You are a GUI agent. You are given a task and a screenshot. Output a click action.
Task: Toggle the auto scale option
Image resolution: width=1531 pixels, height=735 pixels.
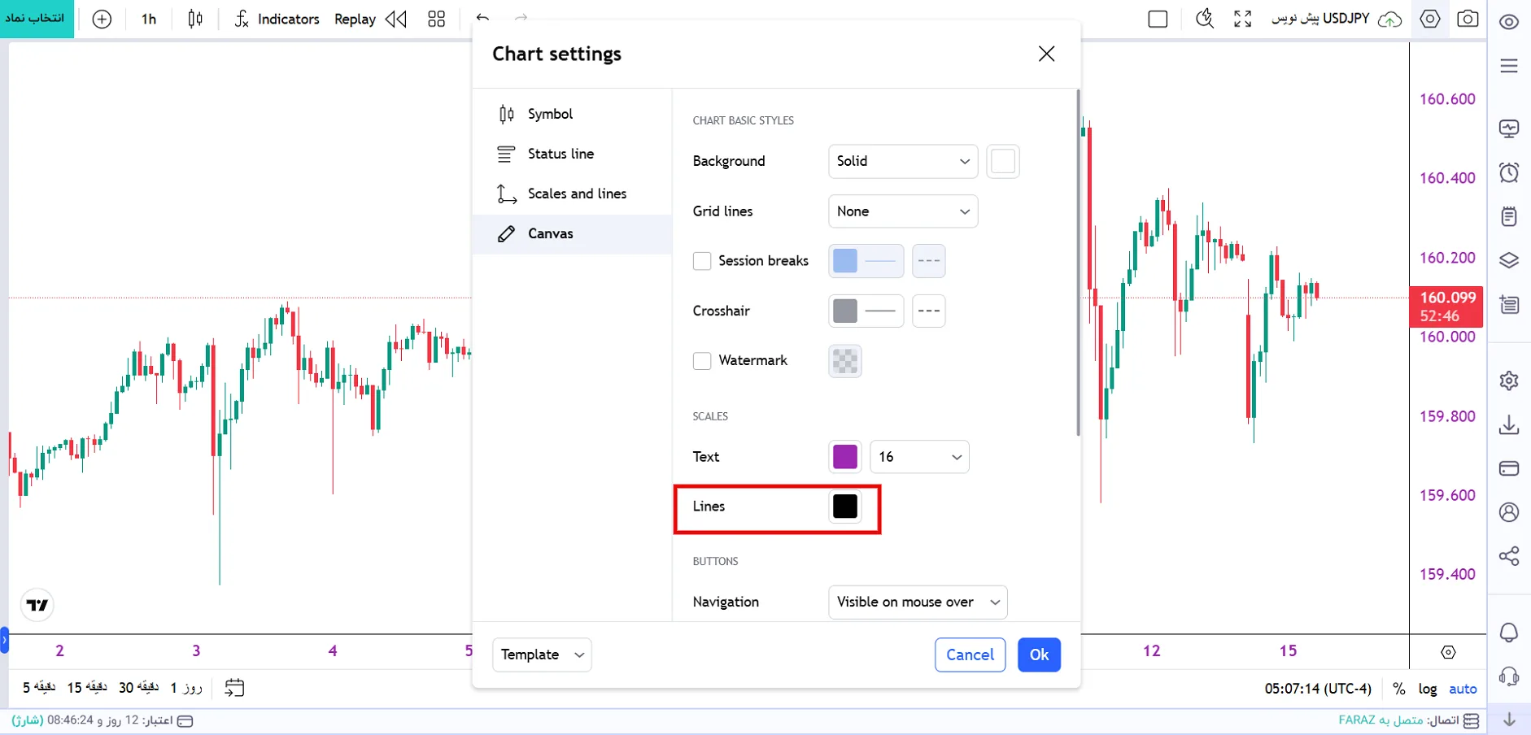pyautogui.click(x=1463, y=689)
